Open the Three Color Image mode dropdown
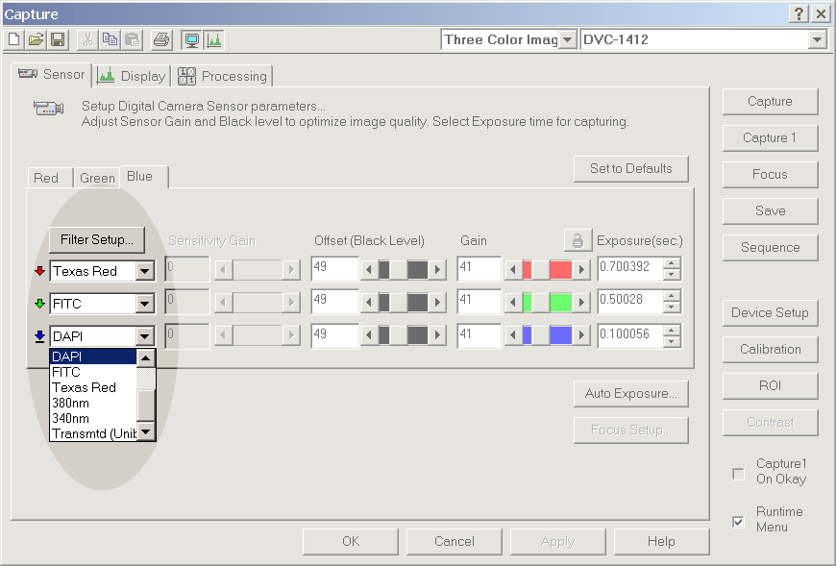This screenshot has height=566, width=836. pyautogui.click(x=567, y=40)
